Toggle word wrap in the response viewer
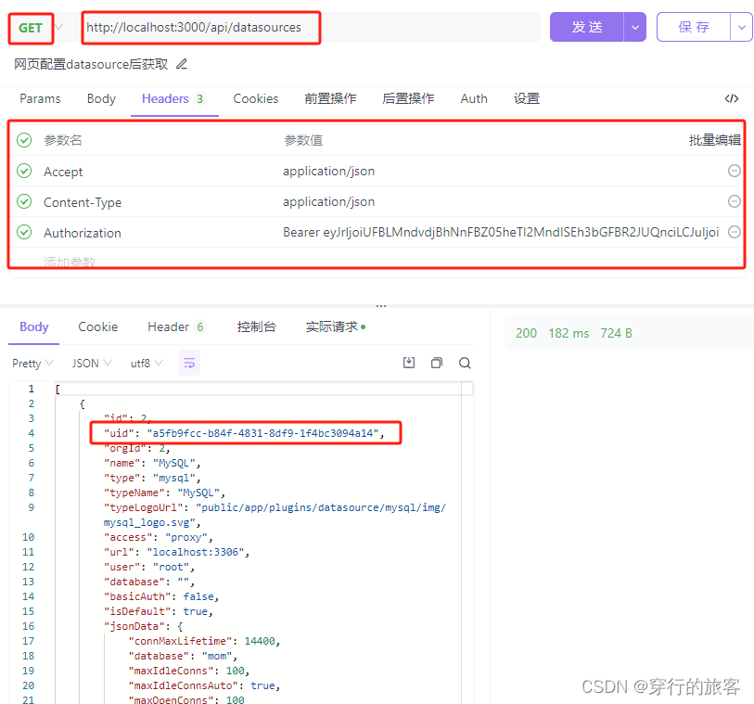Viewport: 754px width, 704px height. 189,363
